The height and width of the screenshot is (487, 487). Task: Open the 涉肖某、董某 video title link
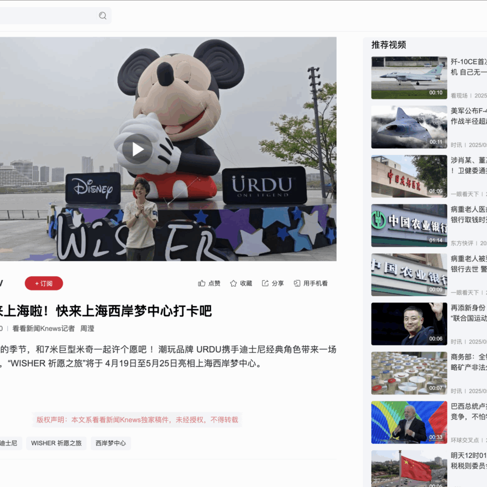click(468, 165)
